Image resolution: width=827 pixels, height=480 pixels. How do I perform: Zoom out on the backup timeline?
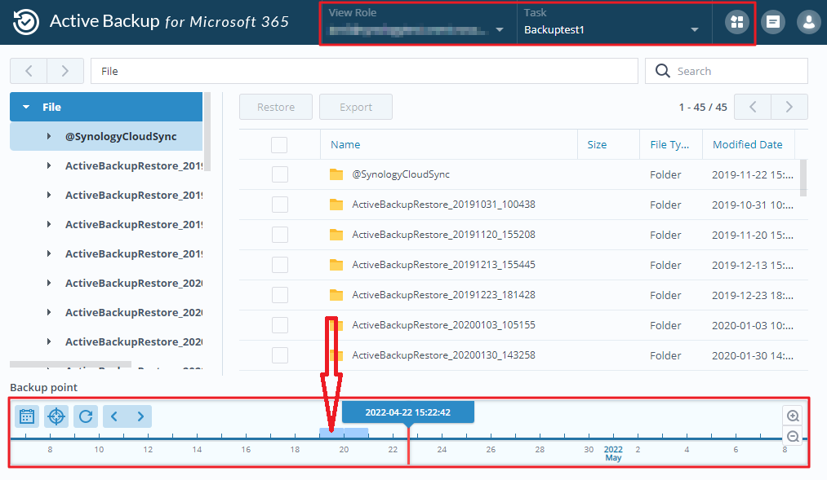click(792, 437)
